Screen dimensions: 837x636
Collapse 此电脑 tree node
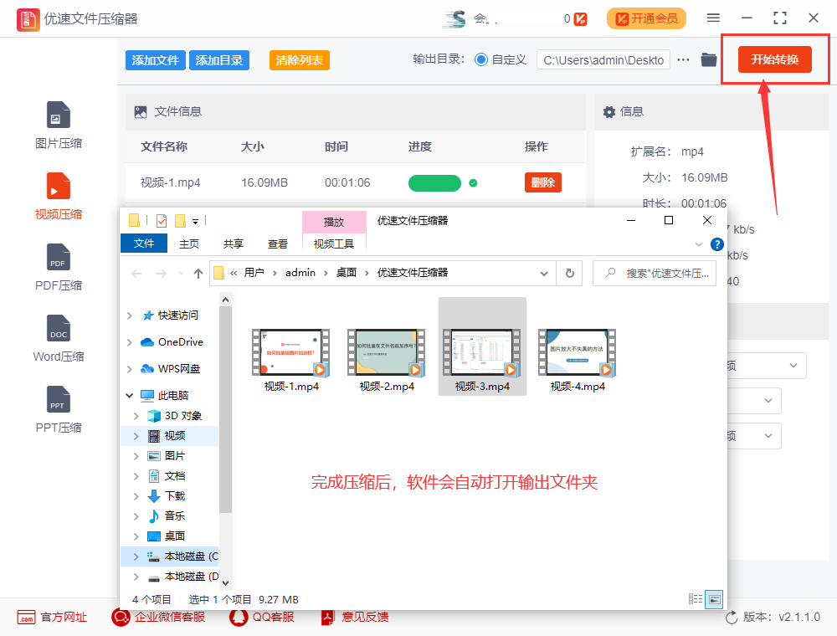(129, 395)
